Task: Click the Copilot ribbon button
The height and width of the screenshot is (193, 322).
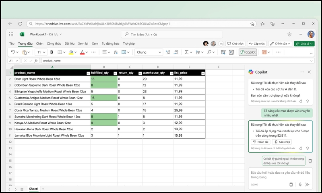Action: point(248,52)
